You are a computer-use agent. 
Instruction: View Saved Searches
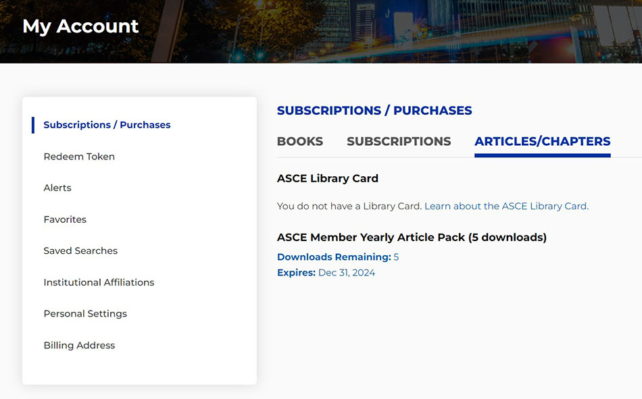(80, 250)
